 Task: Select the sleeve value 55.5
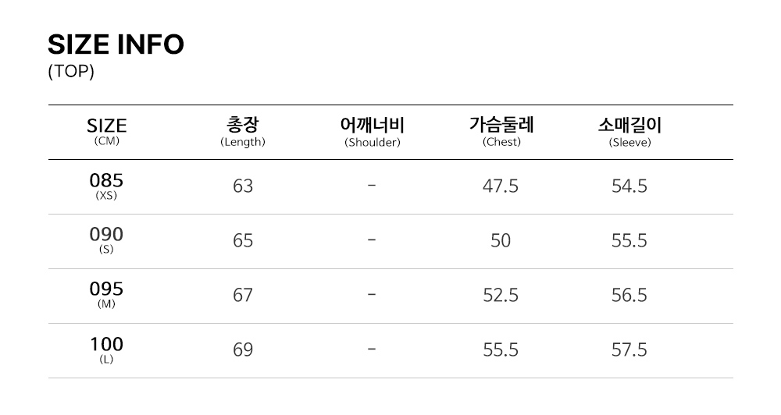click(x=629, y=240)
